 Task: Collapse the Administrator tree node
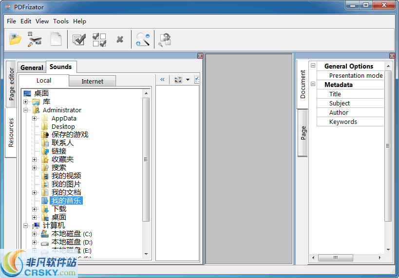point(26,110)
